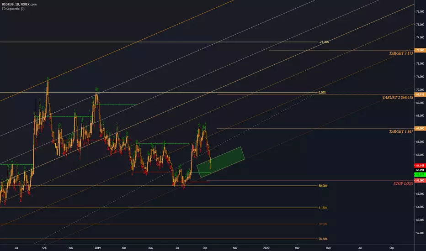Click the USDRUB, 1D, FOREX.com symbol title
This screenshot has height=251, width=426.
point(19,5)
